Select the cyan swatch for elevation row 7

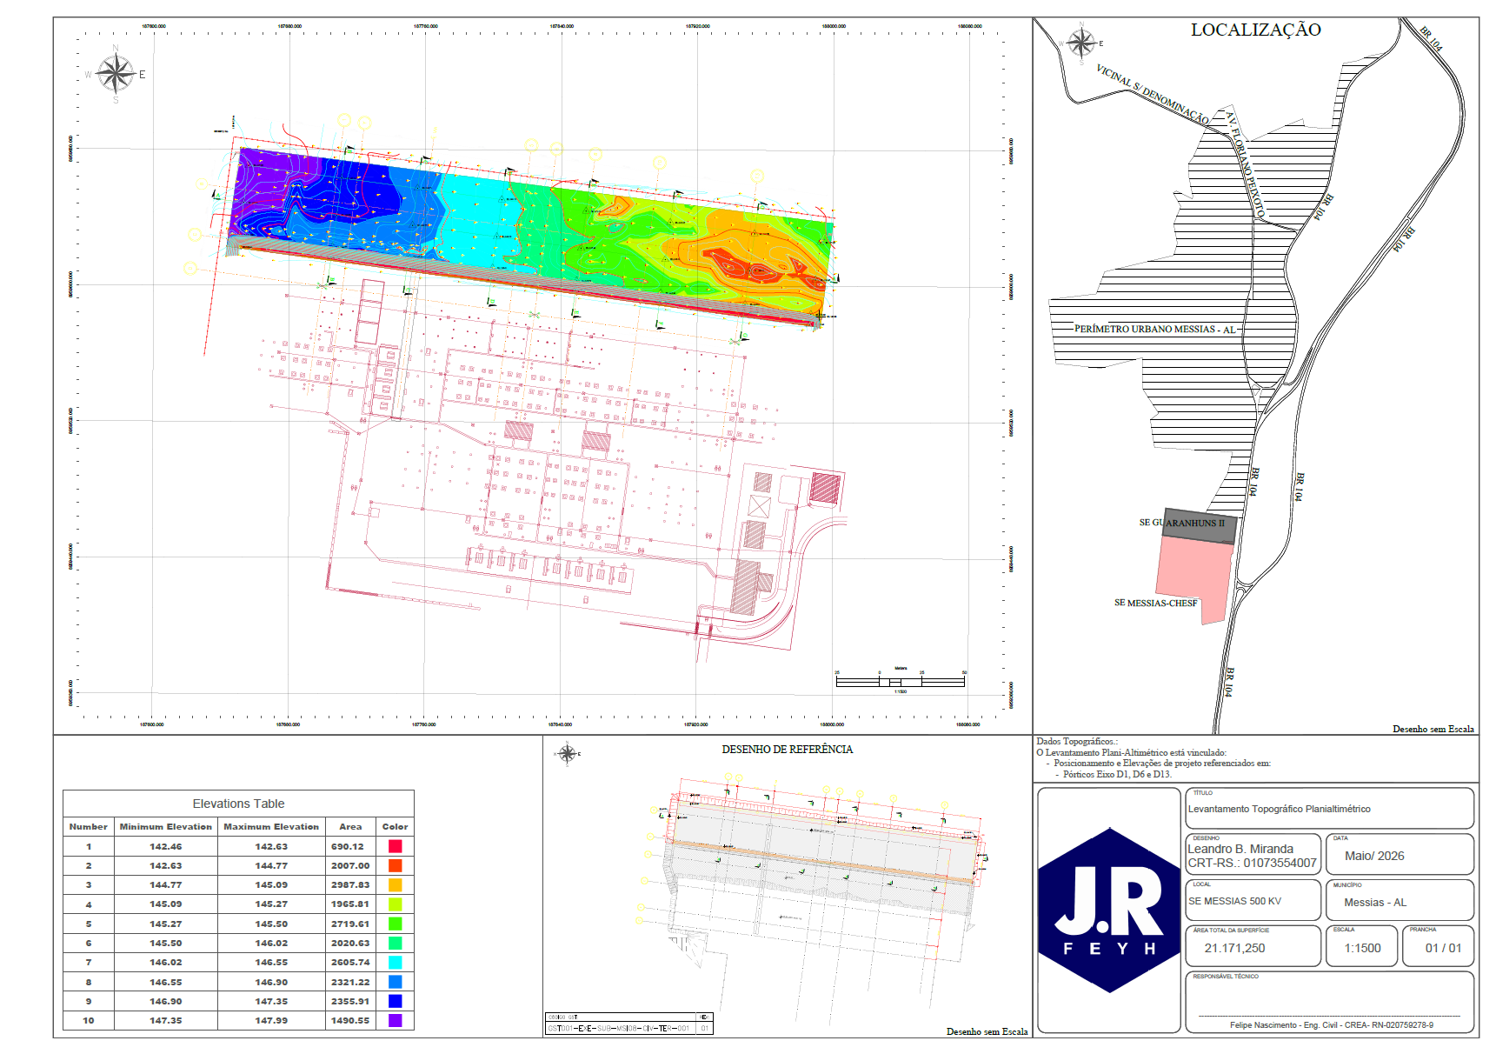(x=395, y=962)
